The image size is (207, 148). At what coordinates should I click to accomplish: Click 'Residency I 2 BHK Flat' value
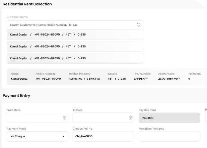(x=84, y=79)
